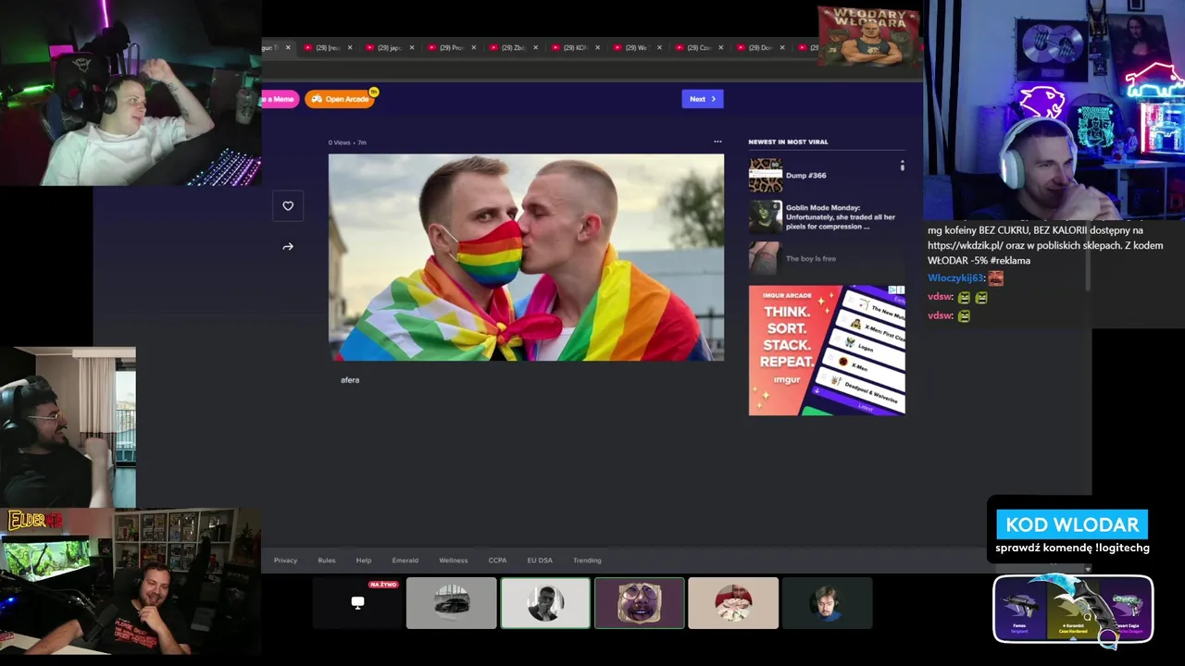Click the share arrow icon below the heart

tap(288, 247)
